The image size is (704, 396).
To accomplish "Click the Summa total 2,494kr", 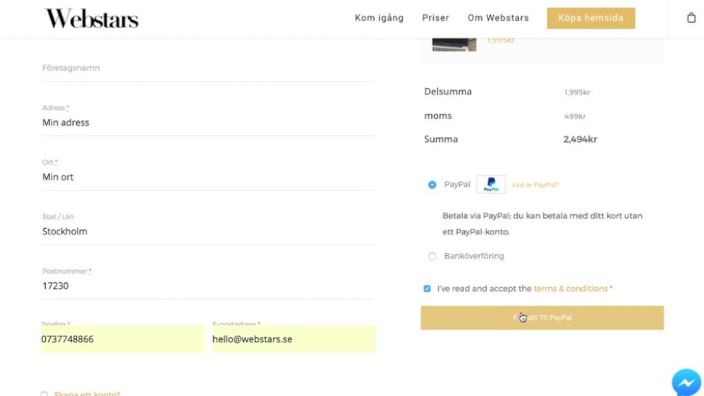I will (580, 139).
